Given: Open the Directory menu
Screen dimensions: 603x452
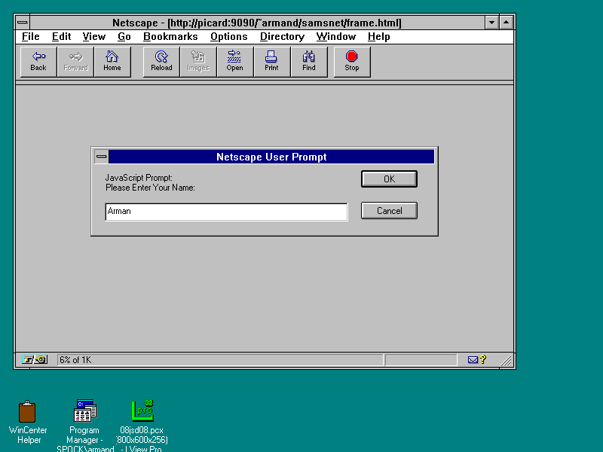Looking at the screenshot, I should click(282, 36).
